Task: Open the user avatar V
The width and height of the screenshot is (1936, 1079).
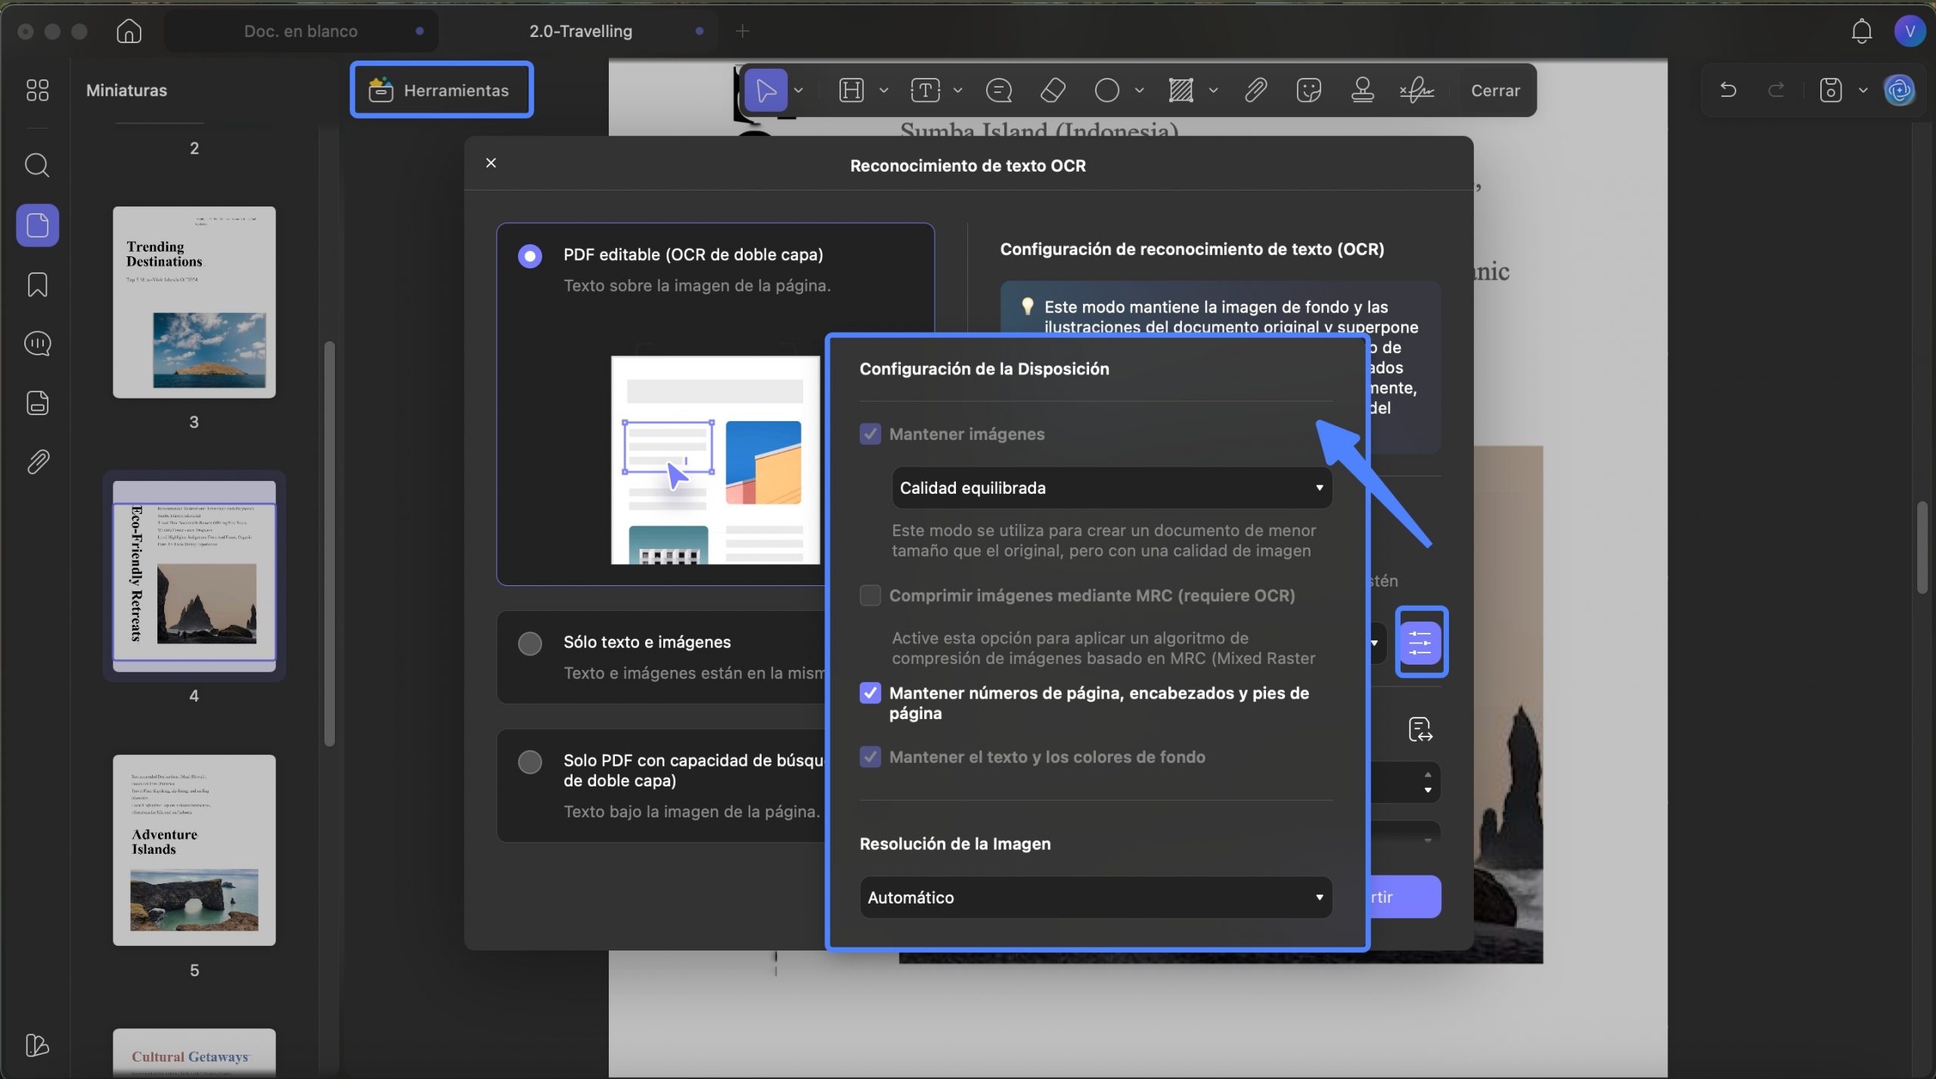Action: (x=1910, y=31)
